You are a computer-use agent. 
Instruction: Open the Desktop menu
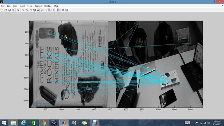point(38,6)
